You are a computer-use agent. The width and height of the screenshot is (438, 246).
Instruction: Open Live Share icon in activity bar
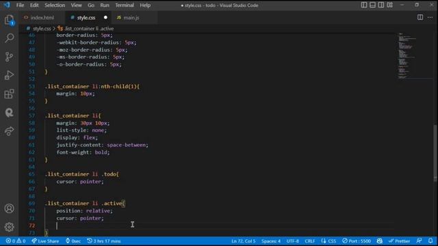(x=9, y=131)
